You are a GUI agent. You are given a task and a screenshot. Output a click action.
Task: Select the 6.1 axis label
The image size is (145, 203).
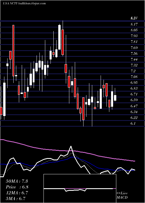tap(133, 124)
